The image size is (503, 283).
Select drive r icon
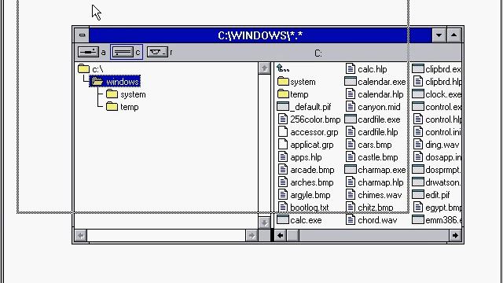(157, 52)
